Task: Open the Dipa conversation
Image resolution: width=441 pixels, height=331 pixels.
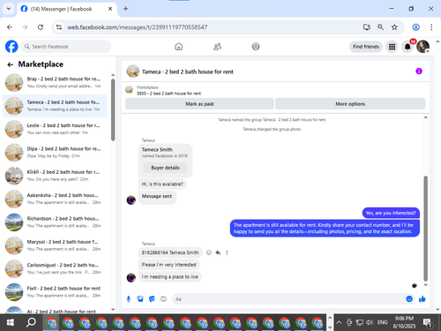Action: pos(55,153)
